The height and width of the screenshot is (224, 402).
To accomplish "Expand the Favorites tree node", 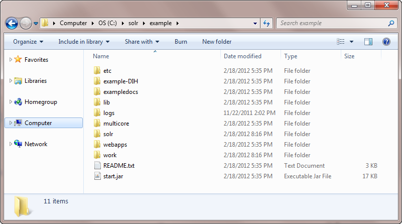I will click(11, 60).
